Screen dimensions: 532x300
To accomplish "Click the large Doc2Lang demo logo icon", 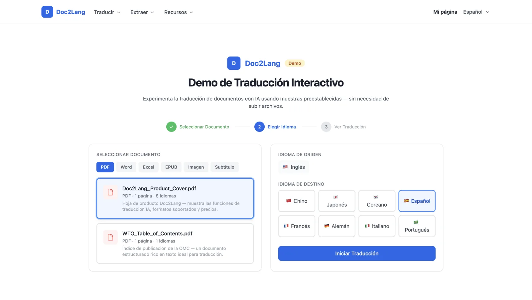I will tap(234, 63).
